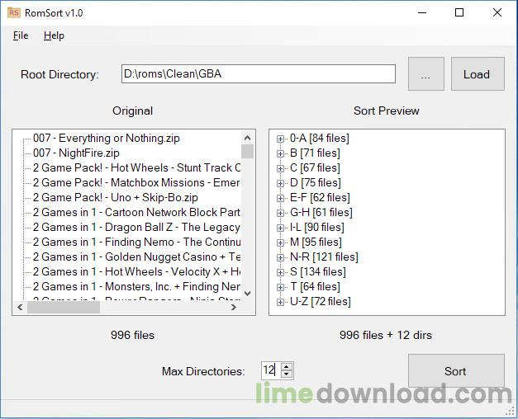Screen dimensions: 518x419
Task: Select 2 Games in 1 - Hot Wheels Velocity X entry
Action: 136,271
